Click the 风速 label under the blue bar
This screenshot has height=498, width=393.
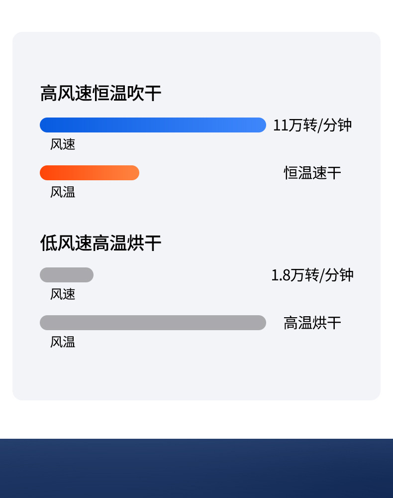(x=63, y=144)
